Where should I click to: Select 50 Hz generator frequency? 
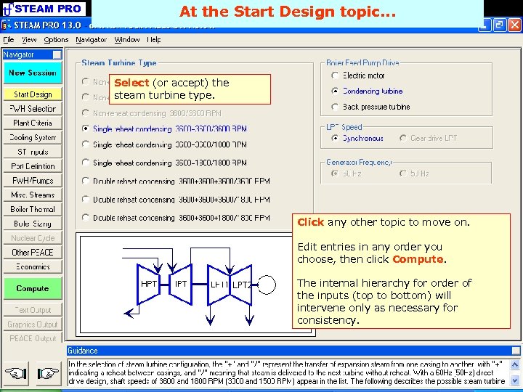415,173
